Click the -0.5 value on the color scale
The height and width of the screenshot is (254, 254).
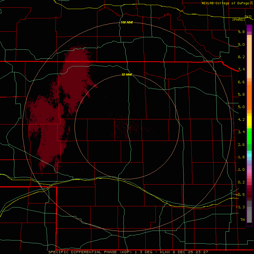[240, 195]
